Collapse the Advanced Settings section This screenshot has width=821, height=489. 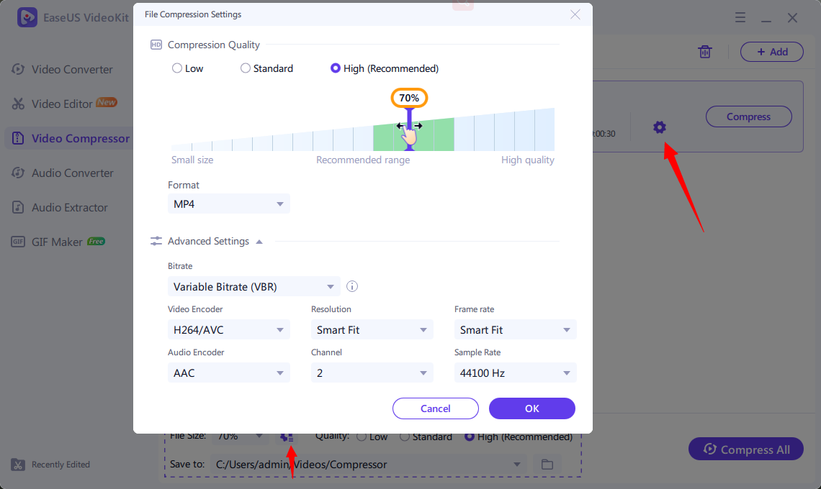(259, 242)
